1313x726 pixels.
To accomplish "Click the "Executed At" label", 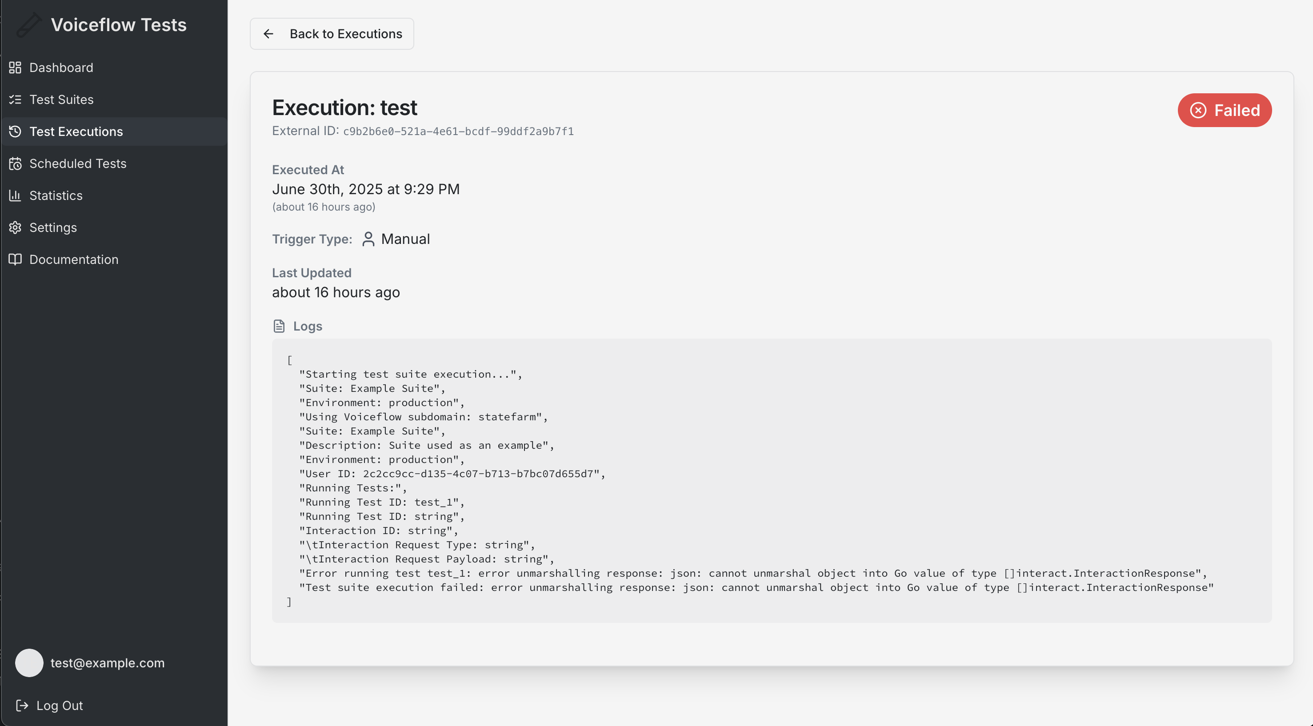I will click(308, 170).
